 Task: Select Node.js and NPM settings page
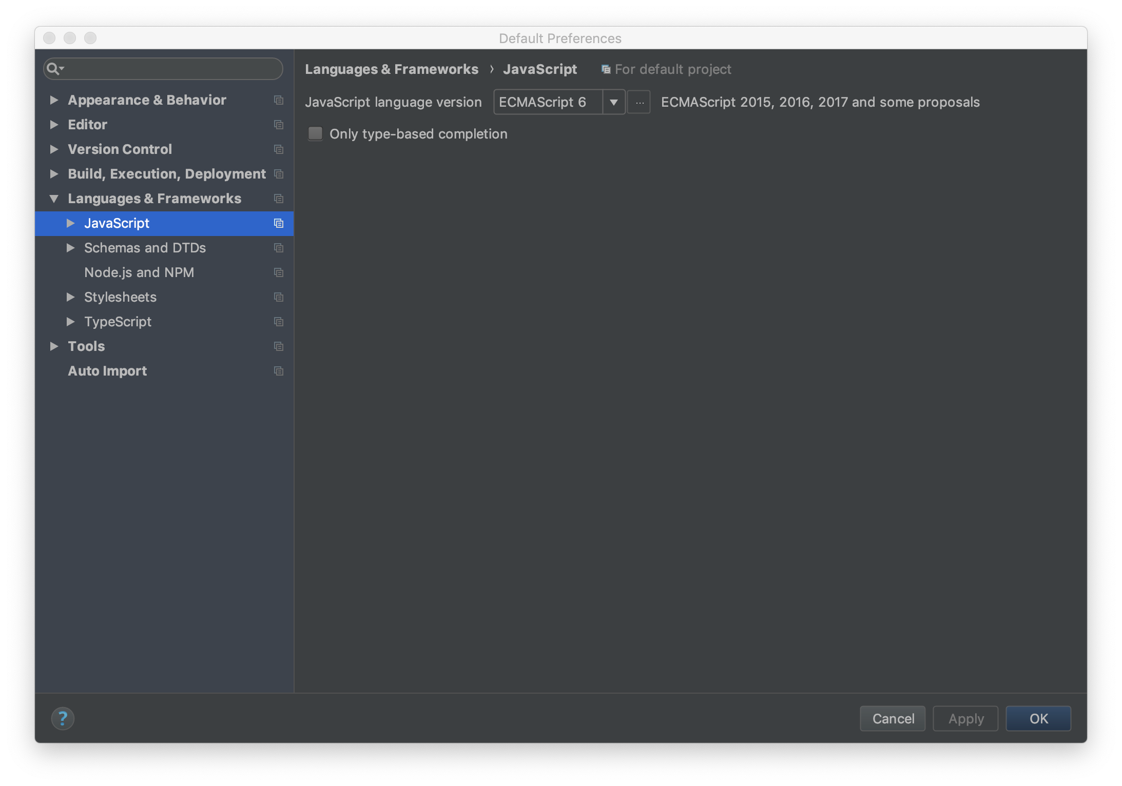click(140, 272)
